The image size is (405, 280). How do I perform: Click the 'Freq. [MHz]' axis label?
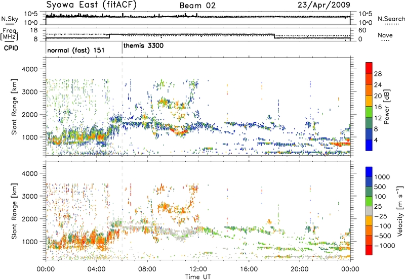[10, 34]
